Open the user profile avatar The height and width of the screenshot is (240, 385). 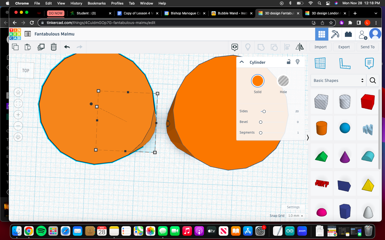[x=375, y=34]
